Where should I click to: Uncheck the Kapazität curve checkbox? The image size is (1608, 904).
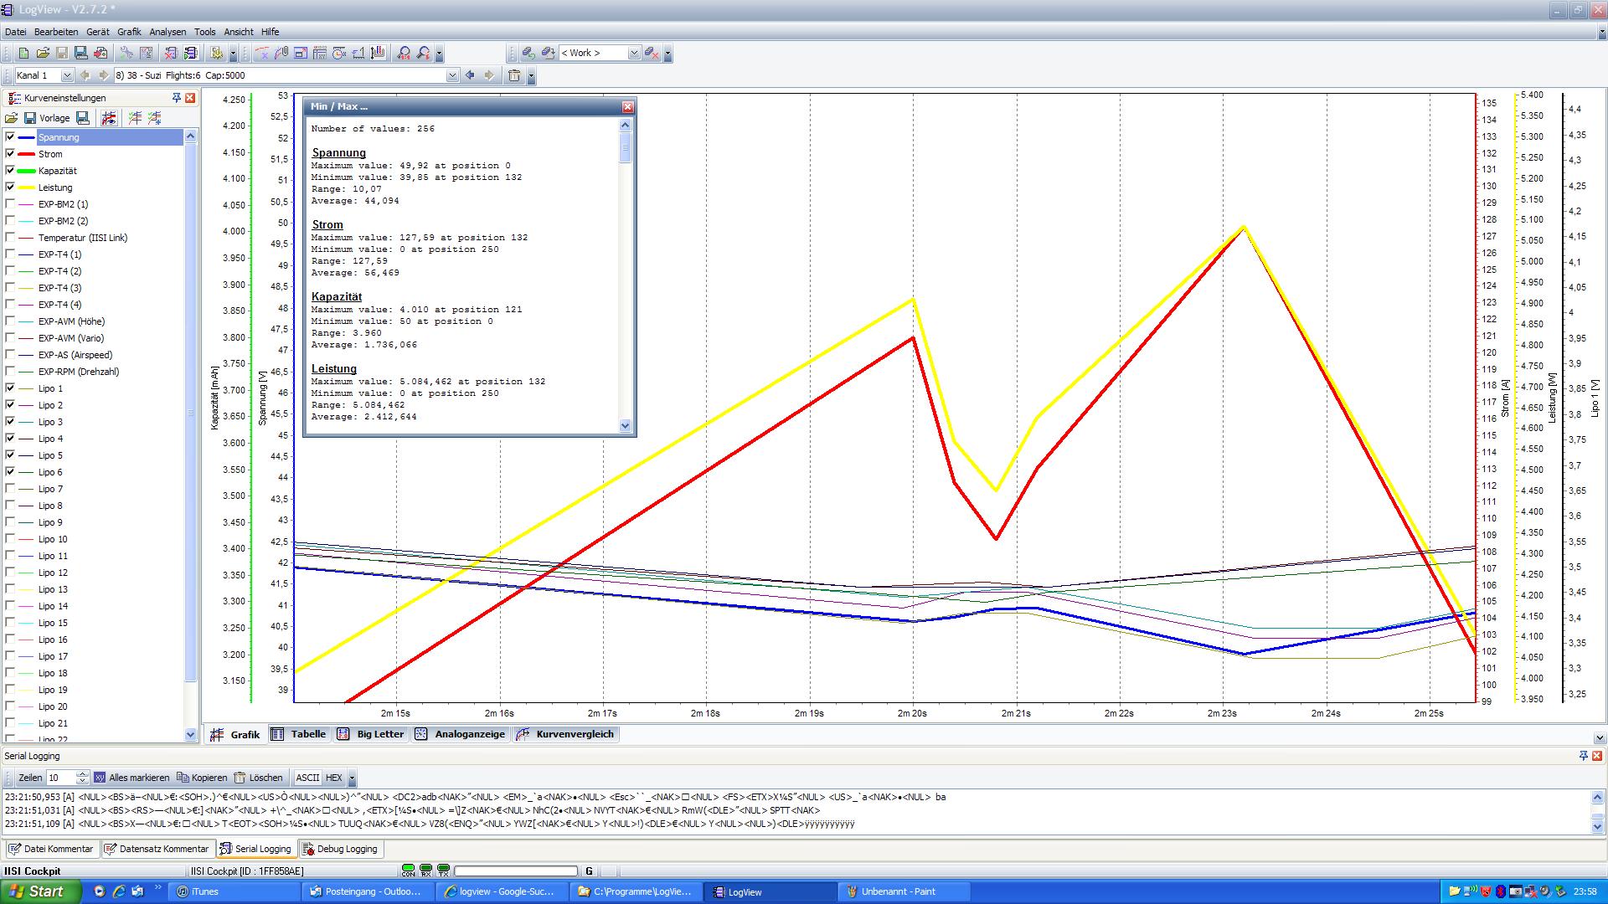point(10,171)
